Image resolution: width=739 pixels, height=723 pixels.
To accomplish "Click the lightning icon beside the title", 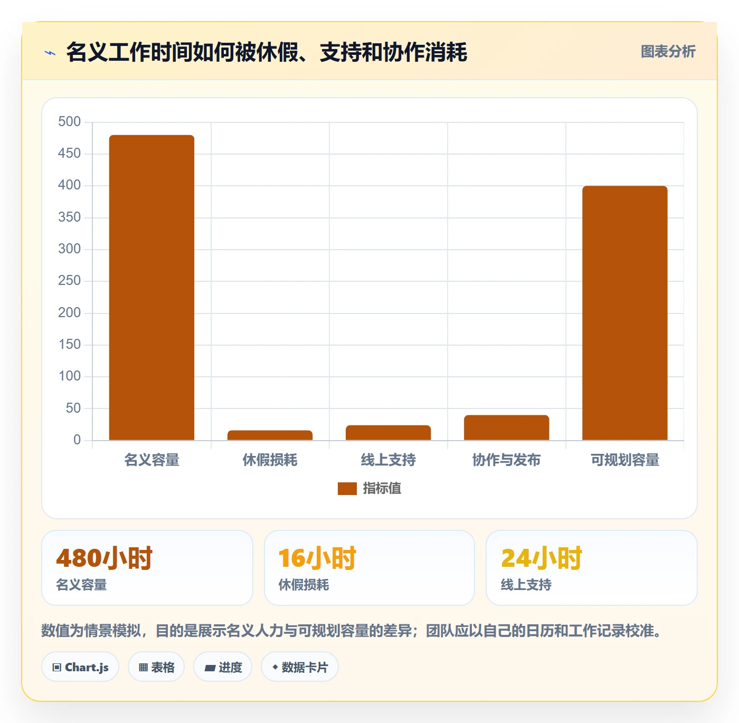I will point(50,53).
